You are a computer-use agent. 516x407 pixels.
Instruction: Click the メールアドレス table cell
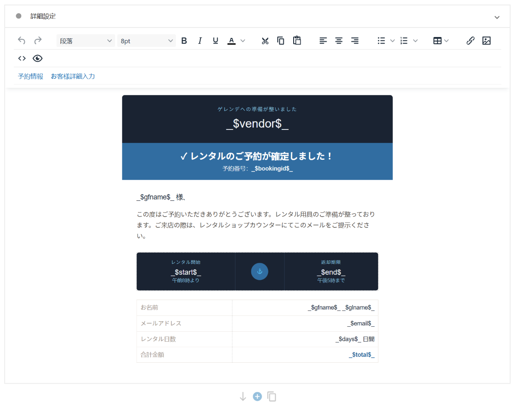pyautogui.click(x=184, y=324)
